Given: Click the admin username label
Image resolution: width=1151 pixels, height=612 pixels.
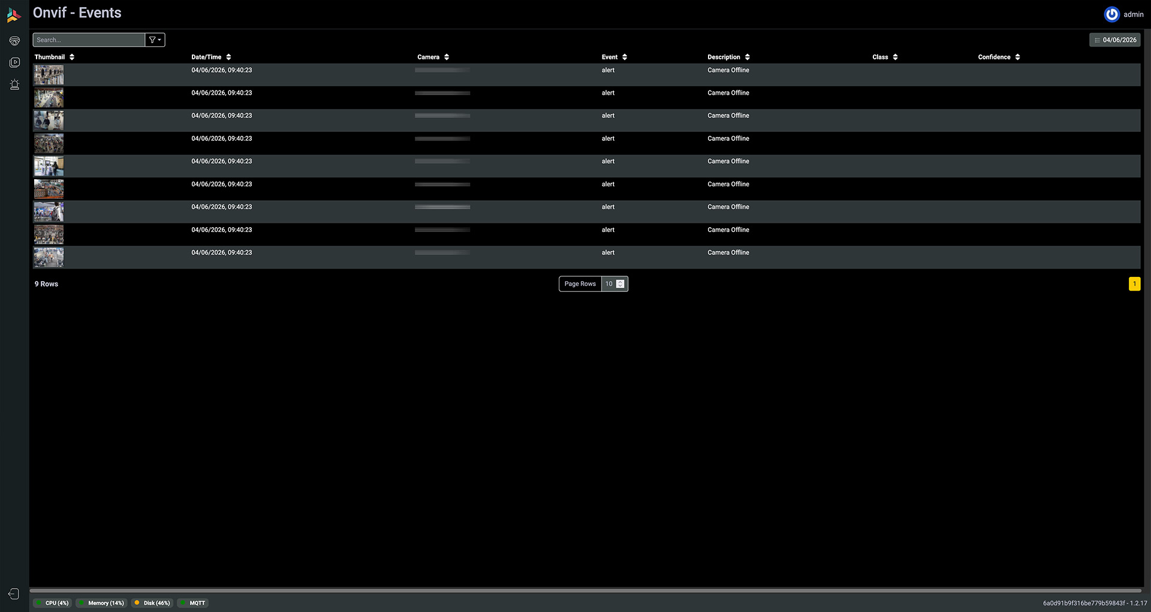Looking at the screenshot, I should pyautogui.click(x=1133, y=14).
